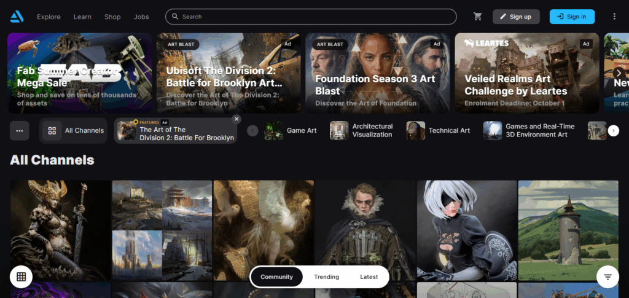The image size is (629, 298).
Task: Open the Shop menu
Action: [x=112, y=17]
